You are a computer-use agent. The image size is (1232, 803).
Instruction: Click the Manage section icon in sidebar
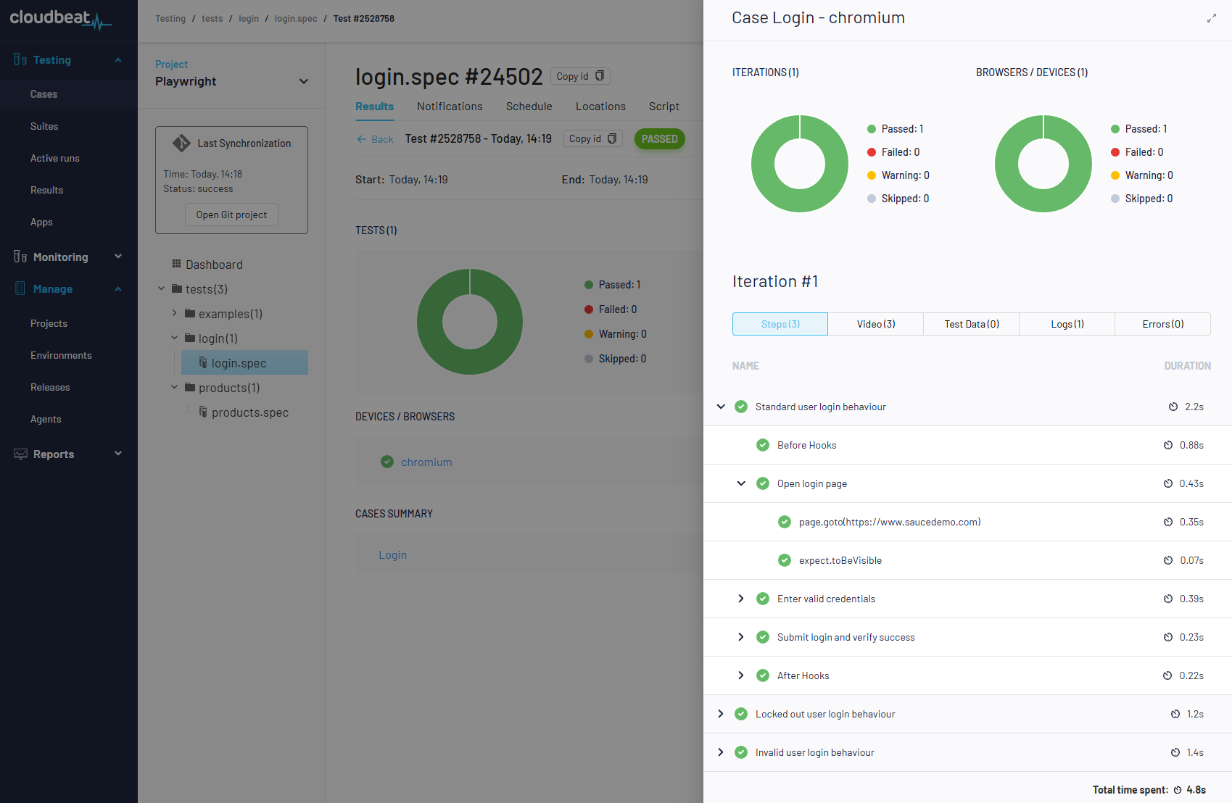tap(20, 288)
